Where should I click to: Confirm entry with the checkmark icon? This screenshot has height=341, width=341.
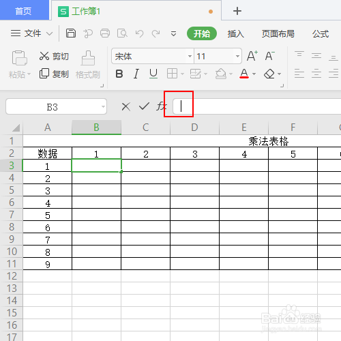click(144, 106)
